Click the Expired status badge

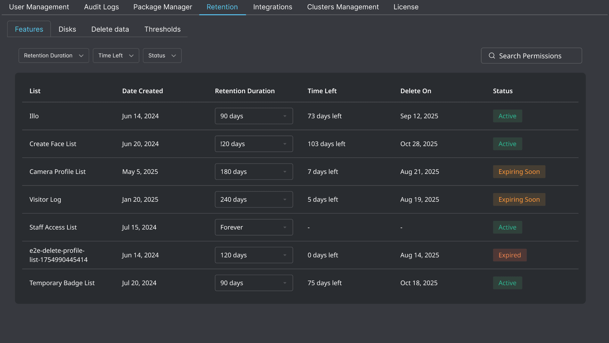(x=510, y=255)
